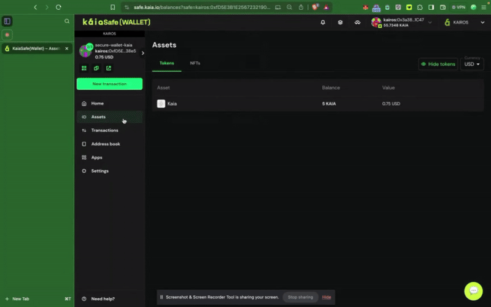Viewport: 491px width, 307px height.
Task: Click the Safe apps grid icon
Action: (x=84, y=68)
